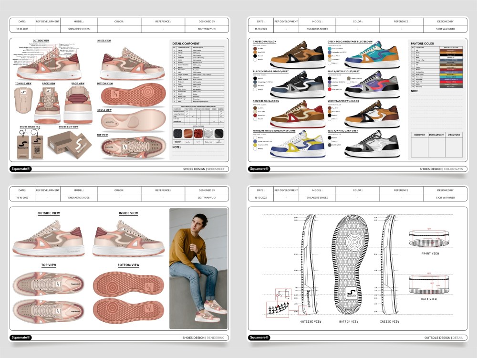Select the Black/Vintage Indigo/Grey sneaker
This screenshot has height=358, width=477.
tap(297, 84)
